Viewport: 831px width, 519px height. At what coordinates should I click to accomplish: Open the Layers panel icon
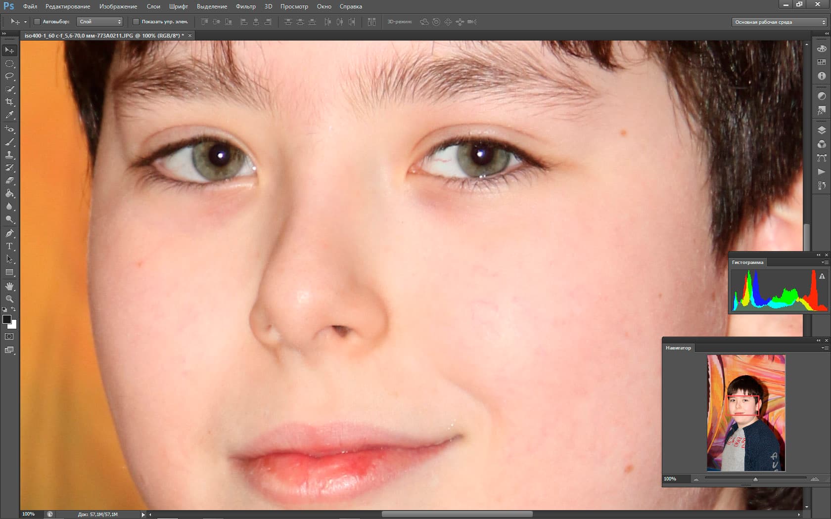pos(822,130)
